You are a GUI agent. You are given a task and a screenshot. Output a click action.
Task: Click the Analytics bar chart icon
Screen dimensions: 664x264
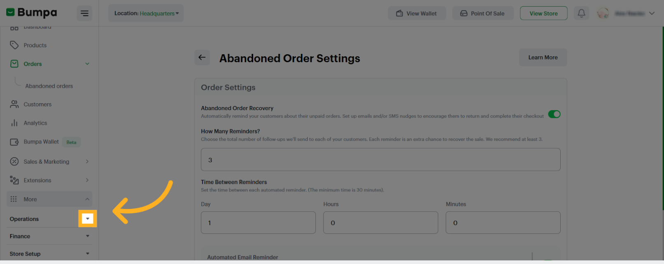14,123
